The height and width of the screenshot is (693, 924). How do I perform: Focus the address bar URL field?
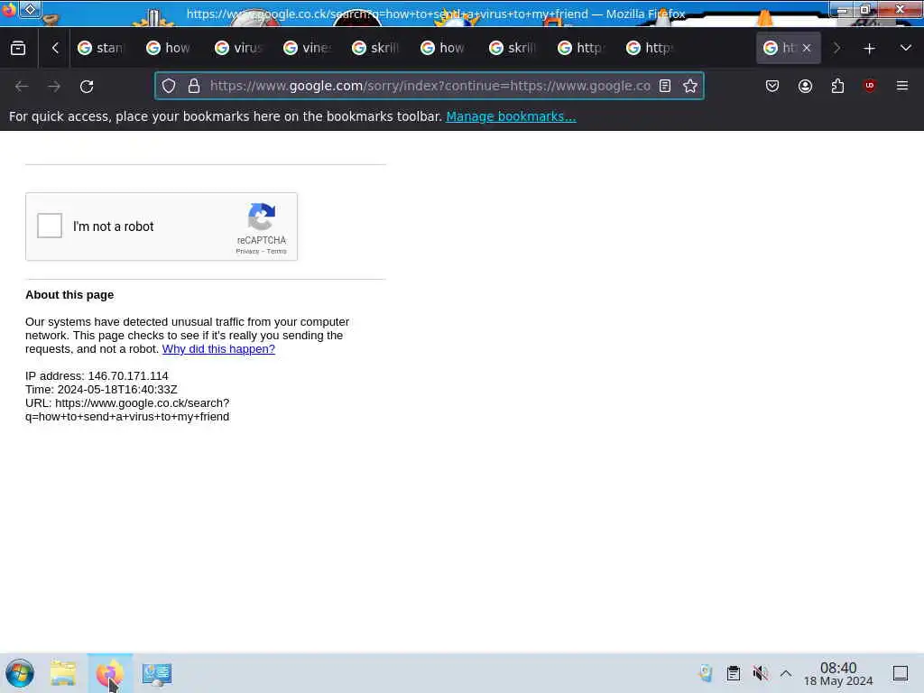pyautogui.click(x=430, y=86)
